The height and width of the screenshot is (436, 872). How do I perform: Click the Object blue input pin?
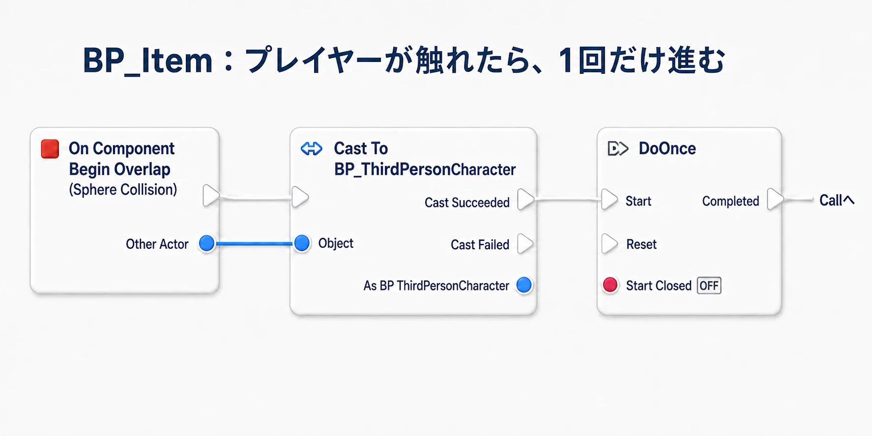tap(302, 243)
